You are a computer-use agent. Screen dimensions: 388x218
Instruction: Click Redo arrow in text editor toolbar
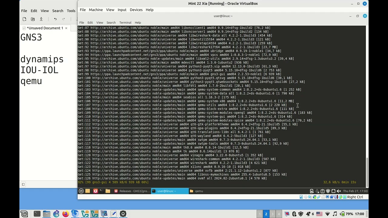pyautogui.click(x=63, y=19)
